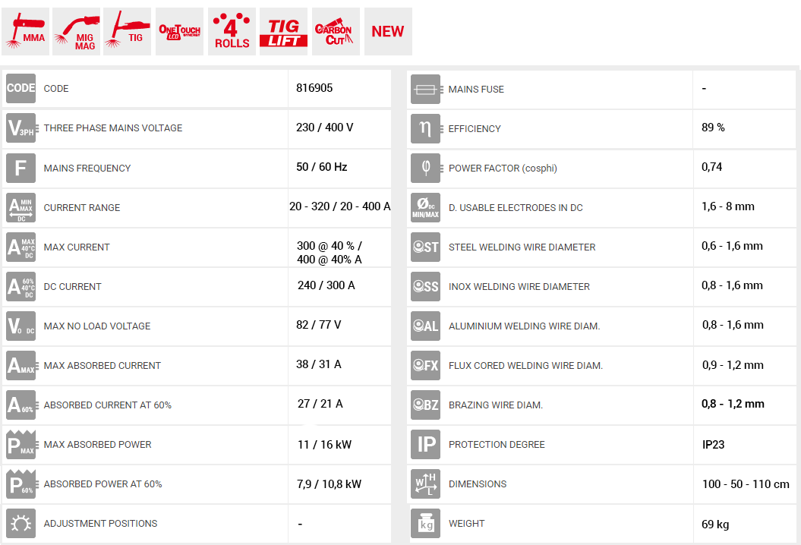
Task: Click the TIG torch icon
Action: click(127, 32)
